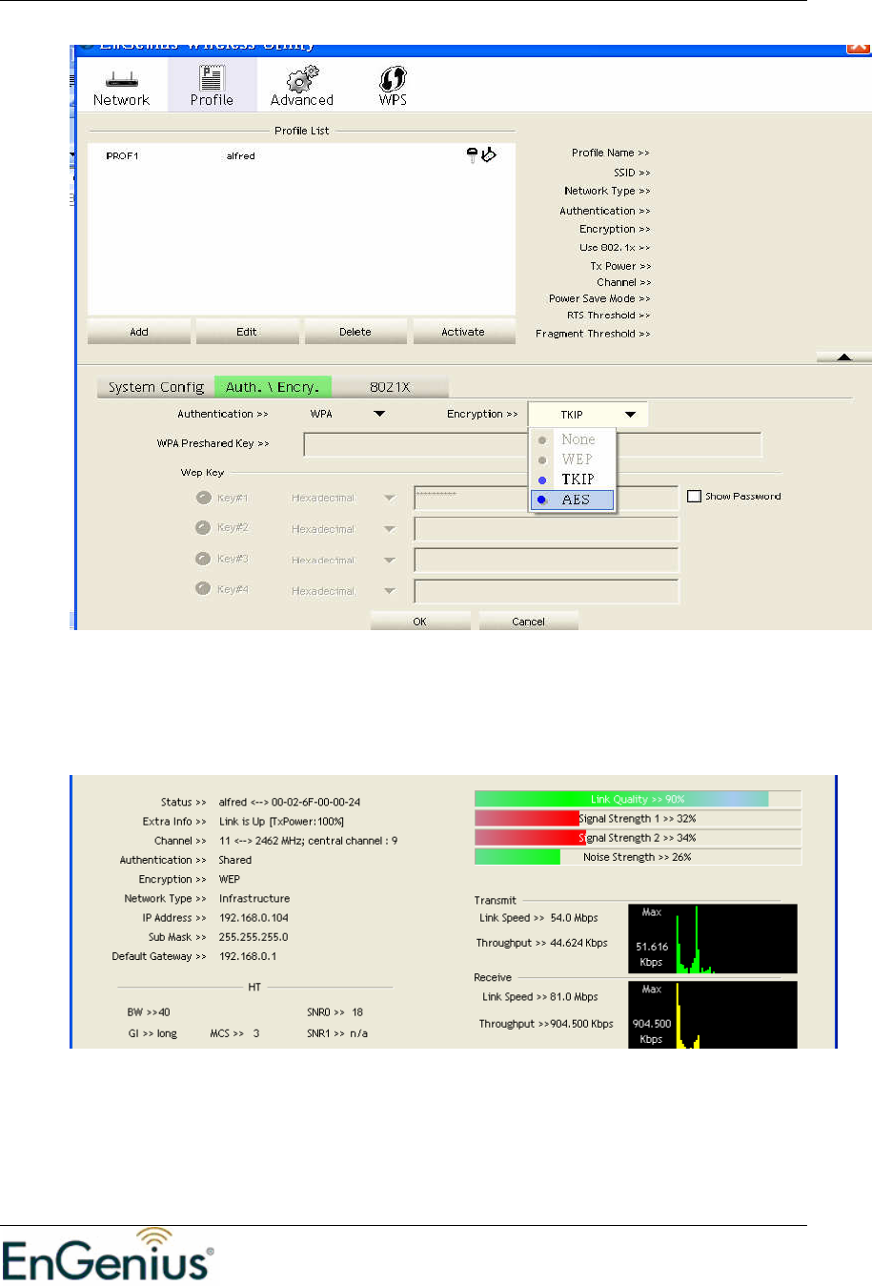Viewport: 872px width, 1286px height.
Task: Select the PROF1 profile row
Action: click(301, 155)
